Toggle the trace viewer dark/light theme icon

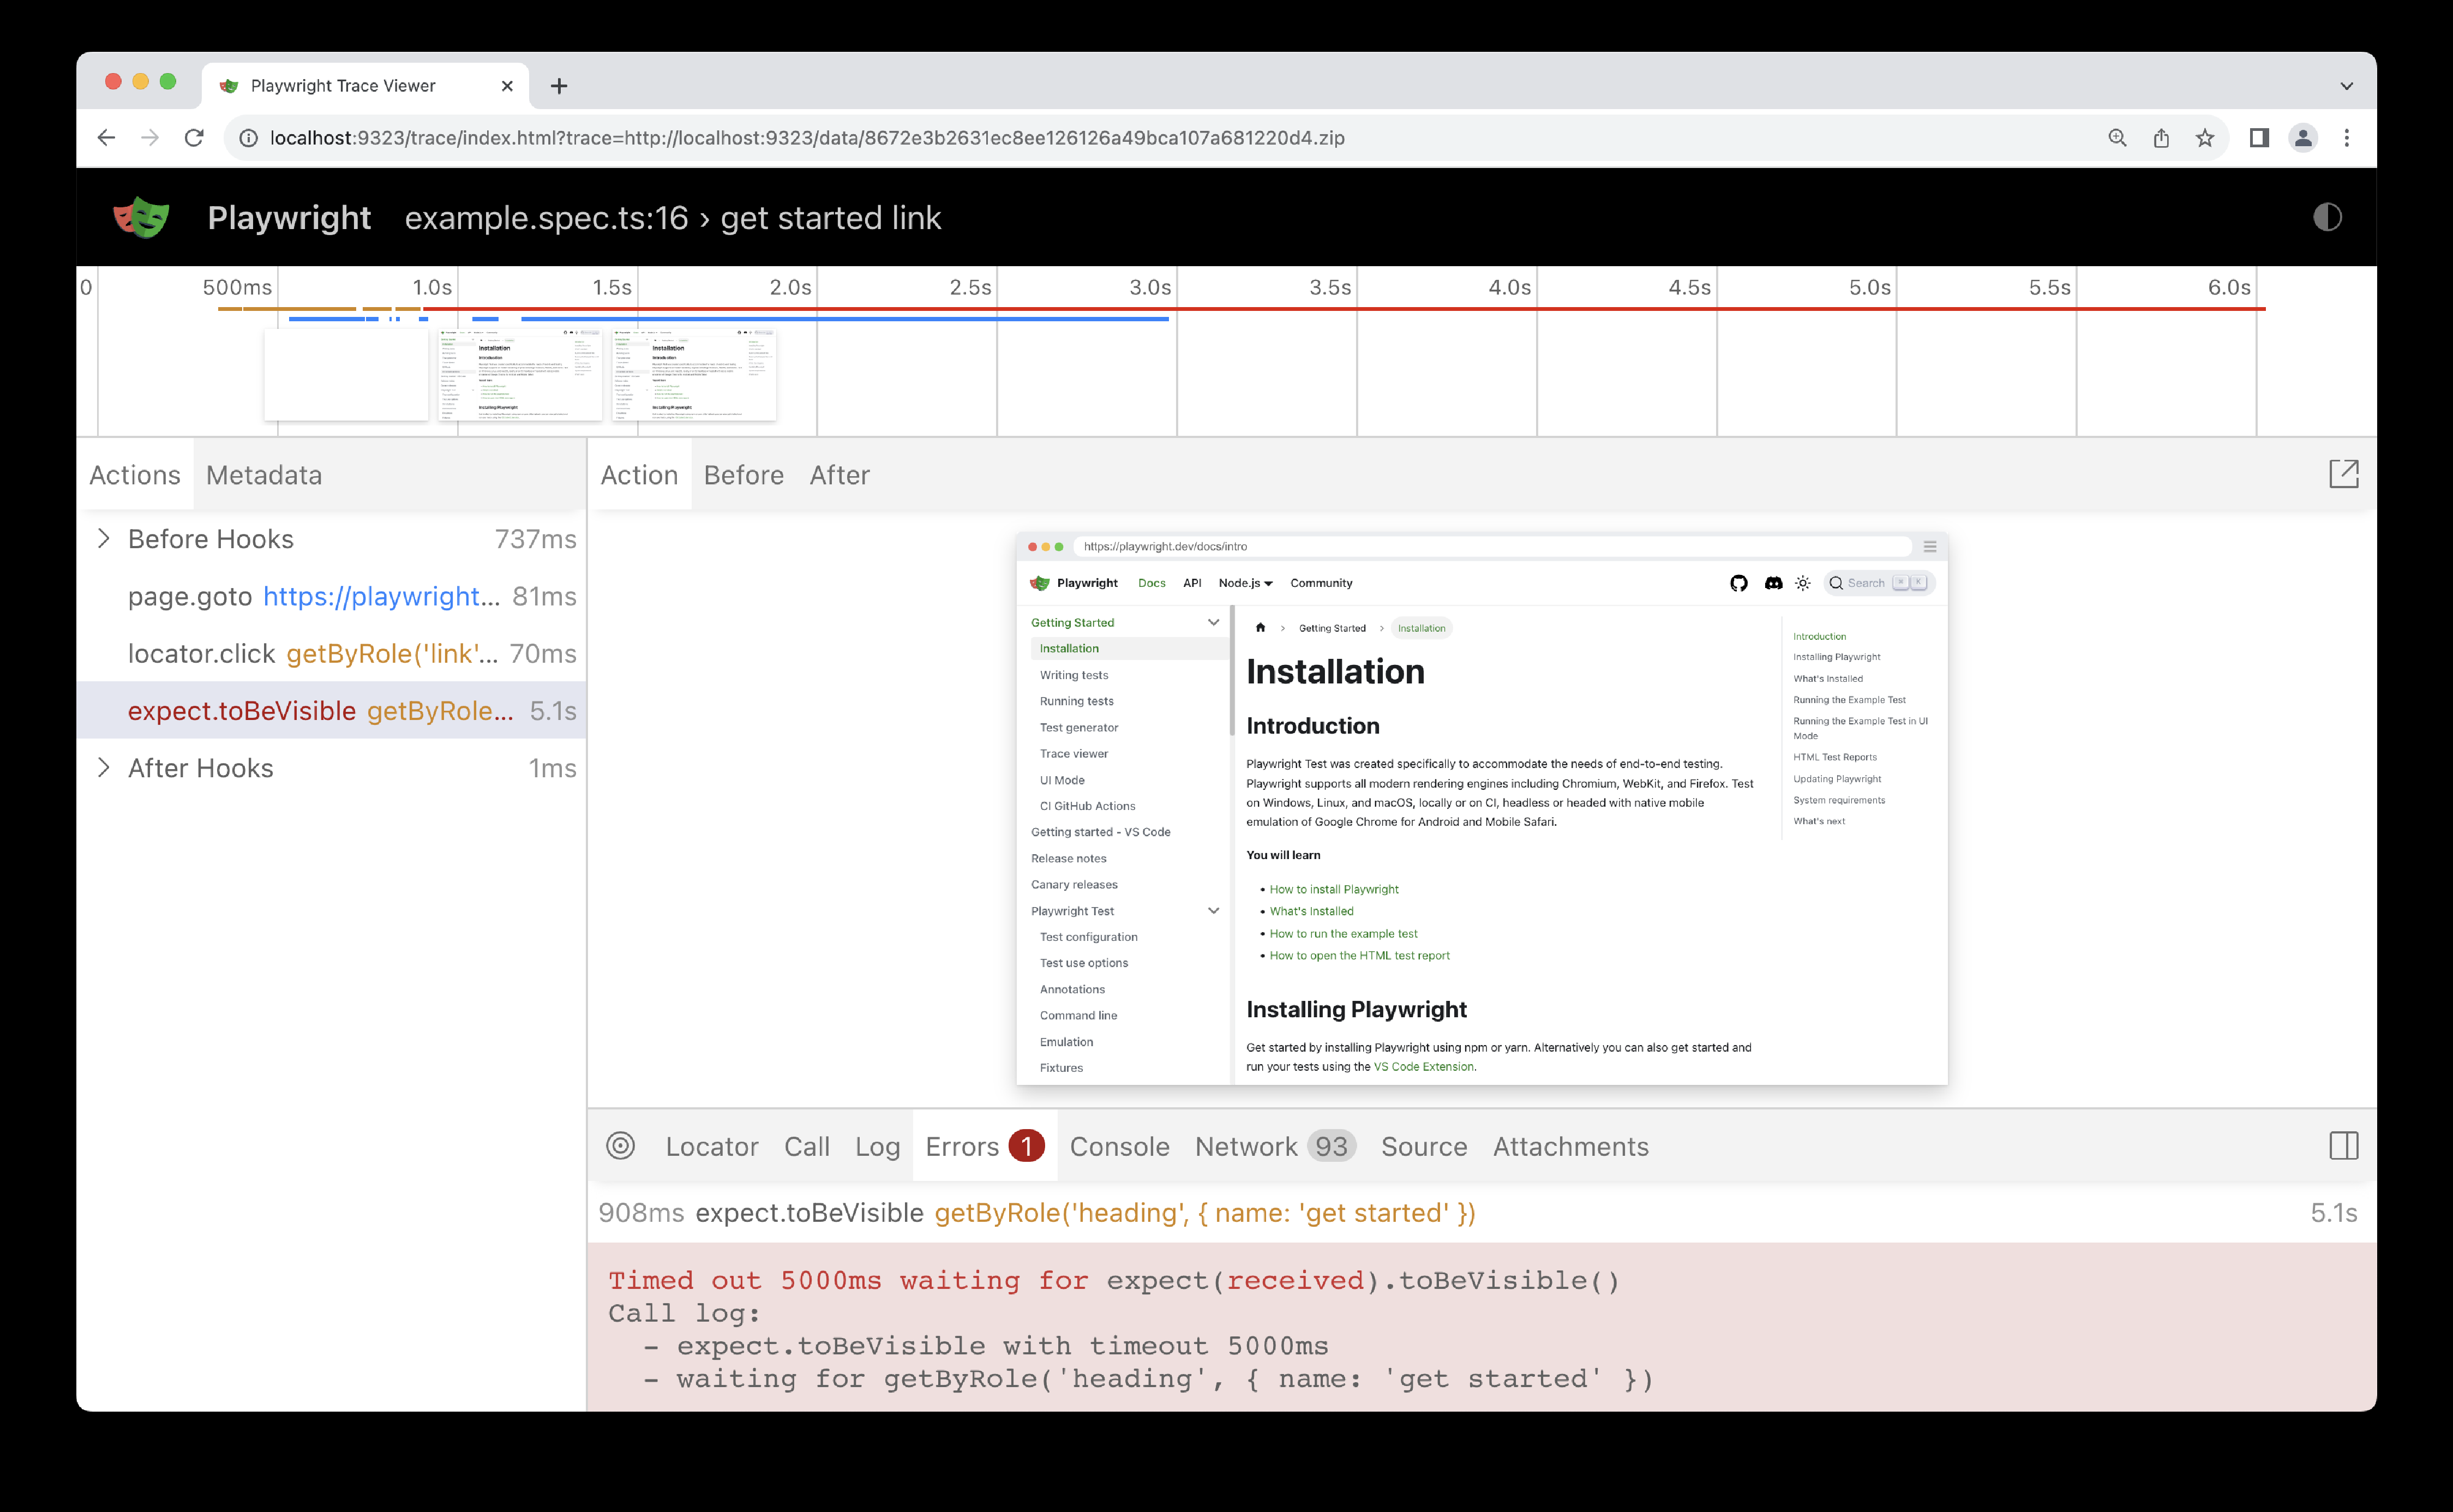[2327, 217]
